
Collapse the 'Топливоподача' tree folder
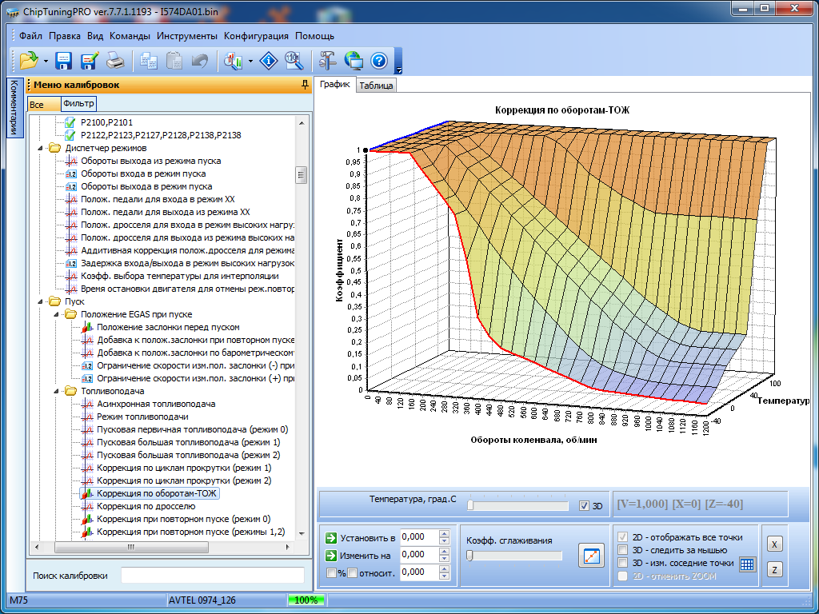tap(58, 391)
